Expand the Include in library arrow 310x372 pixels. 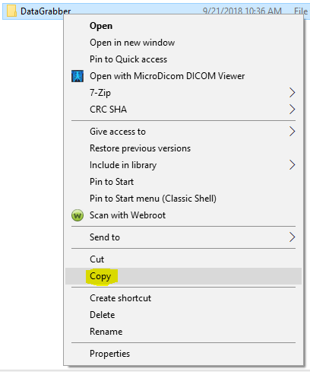point(293,165)
